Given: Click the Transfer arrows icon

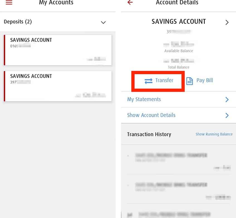Looking at the screenshot, I should click(148, 81).
